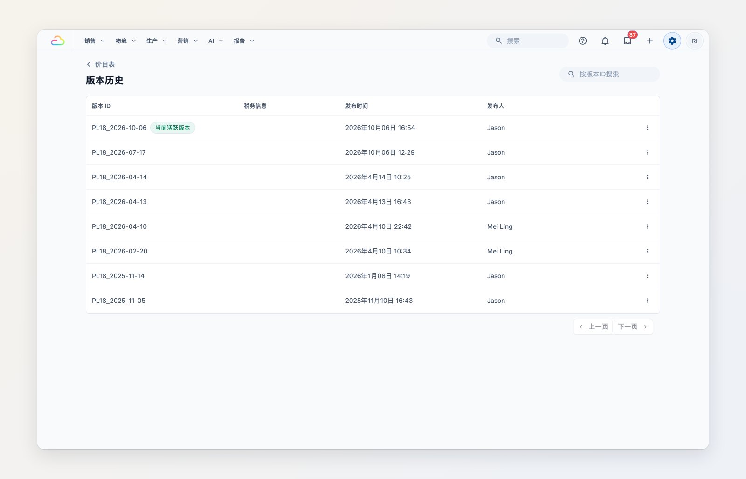Screen dimensions: 746x479
Task: Click the 发布人 column header
Action: [x=496, y=106]
